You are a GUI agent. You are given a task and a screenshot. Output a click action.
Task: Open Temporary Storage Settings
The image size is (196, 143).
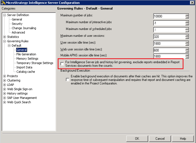pyautogui.click(x=35, y=63)
